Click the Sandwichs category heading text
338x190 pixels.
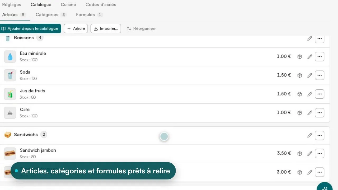pyautogui.click(x=26, y=135)
